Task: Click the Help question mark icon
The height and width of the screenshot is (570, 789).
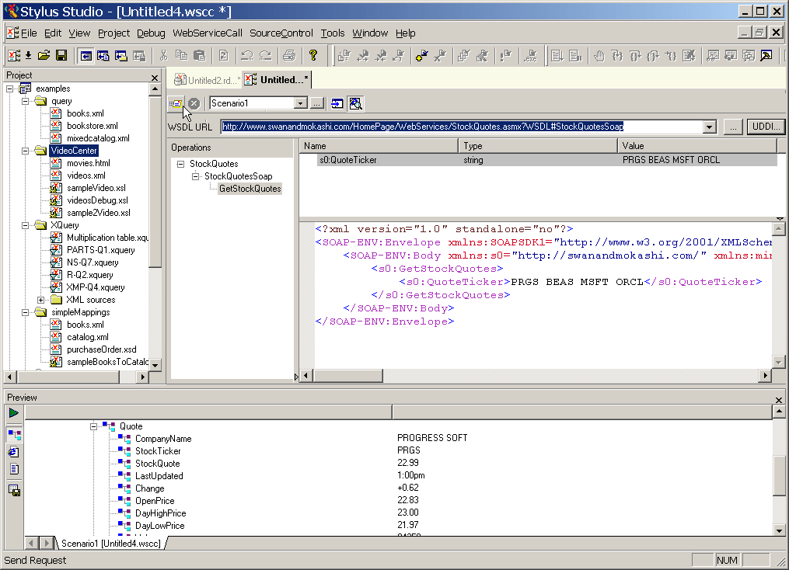Action: [x=313, y=55]
